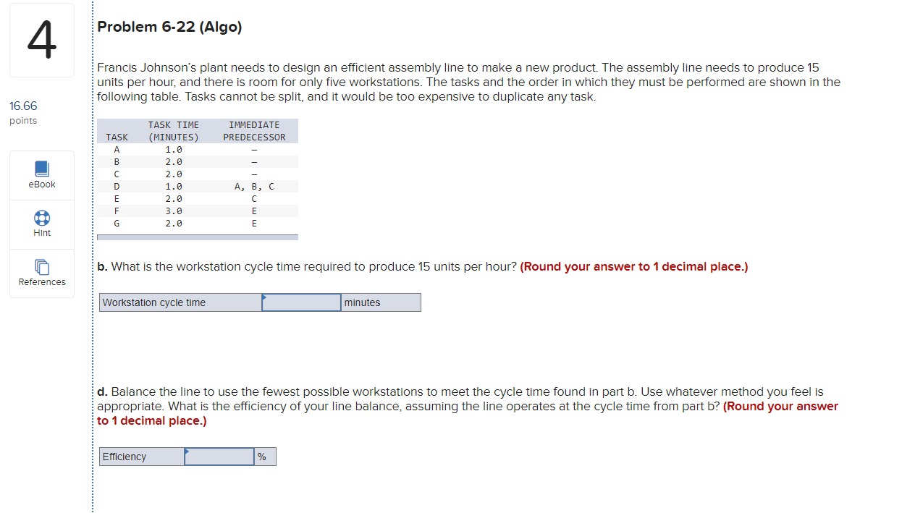This screenshot has width=915, height=513.
Task: Click the eBook label text
Action: click(x=41, y=184)
